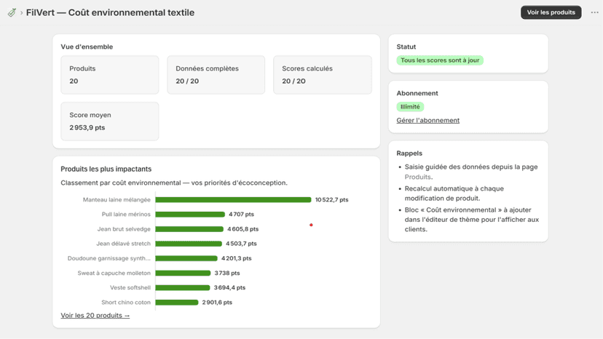Image resolution: width=603 pixels, height=339 pixels.
Task: Click the Short chino coton bar
Action: tap(176, 303)
